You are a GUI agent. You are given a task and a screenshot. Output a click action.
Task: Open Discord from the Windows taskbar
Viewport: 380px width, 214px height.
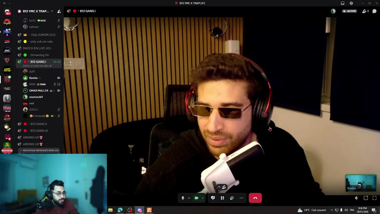pos(140,210)
